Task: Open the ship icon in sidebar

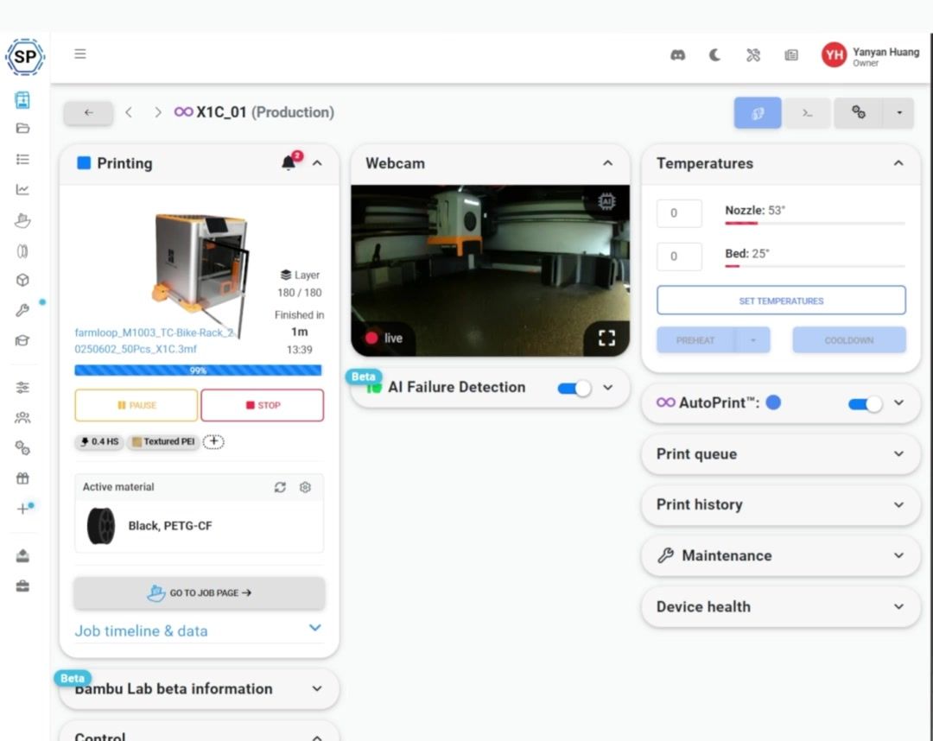Action: pos(22,220)
